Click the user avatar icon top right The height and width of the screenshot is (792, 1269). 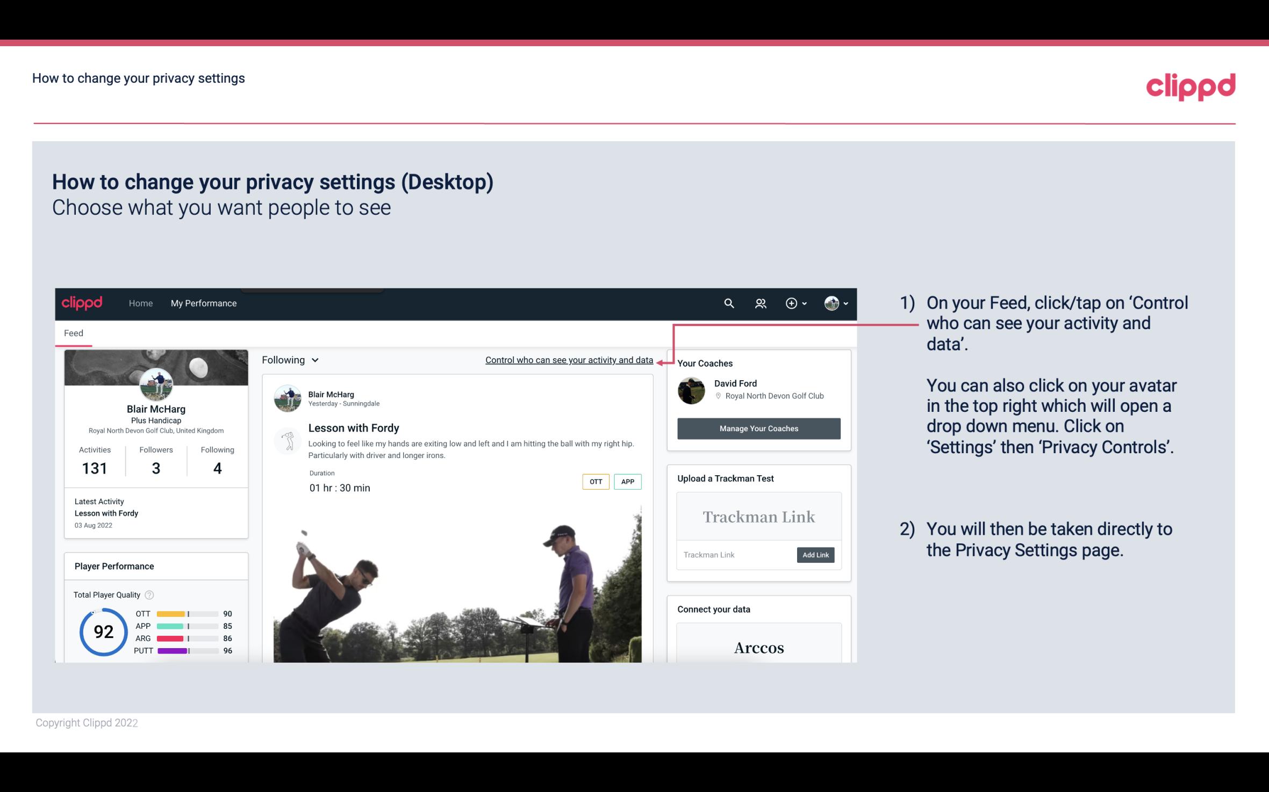tap(831, 304)
